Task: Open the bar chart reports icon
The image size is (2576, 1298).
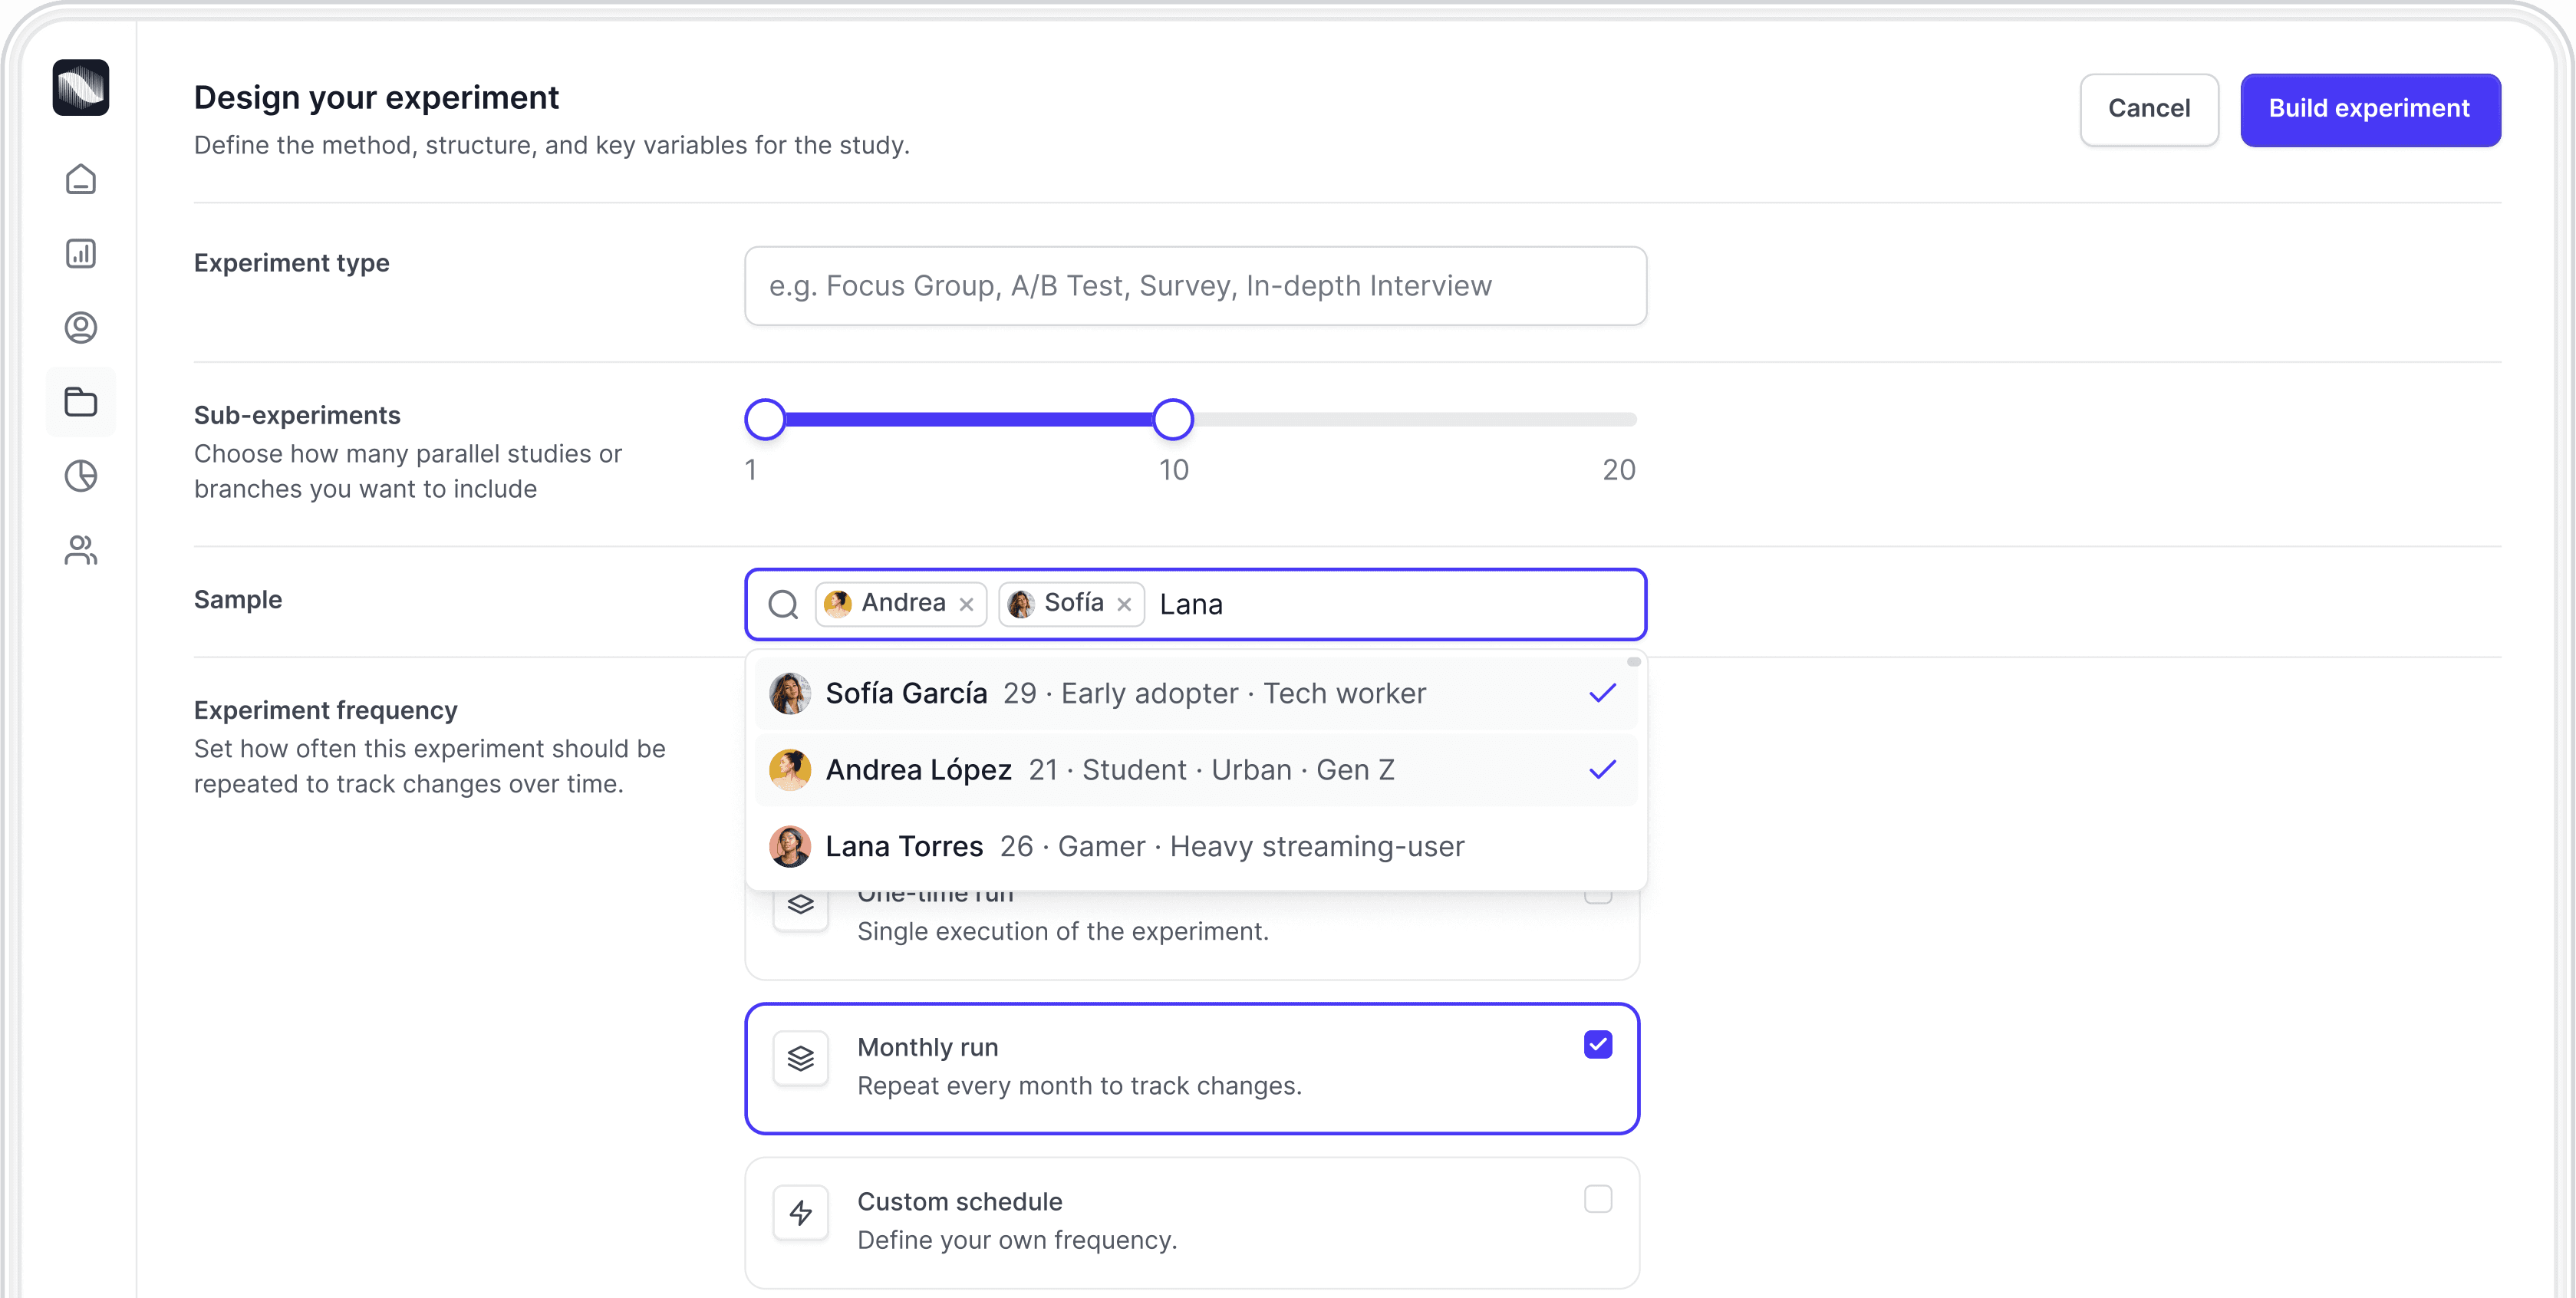Action: pos(81,254)
